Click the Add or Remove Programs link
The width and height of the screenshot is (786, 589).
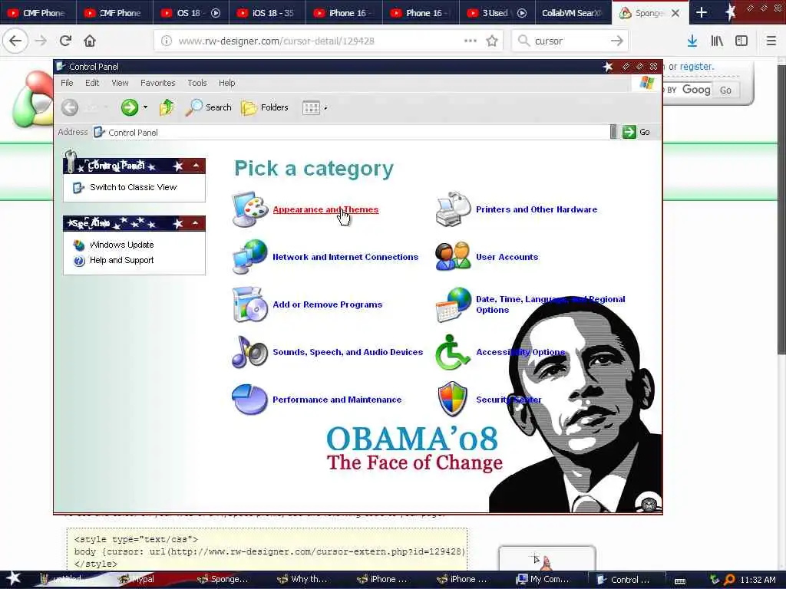coord(327,304)
